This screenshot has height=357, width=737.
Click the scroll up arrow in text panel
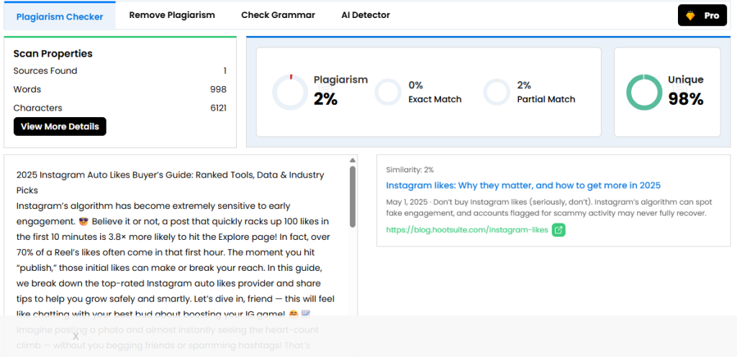pos(353,160)
